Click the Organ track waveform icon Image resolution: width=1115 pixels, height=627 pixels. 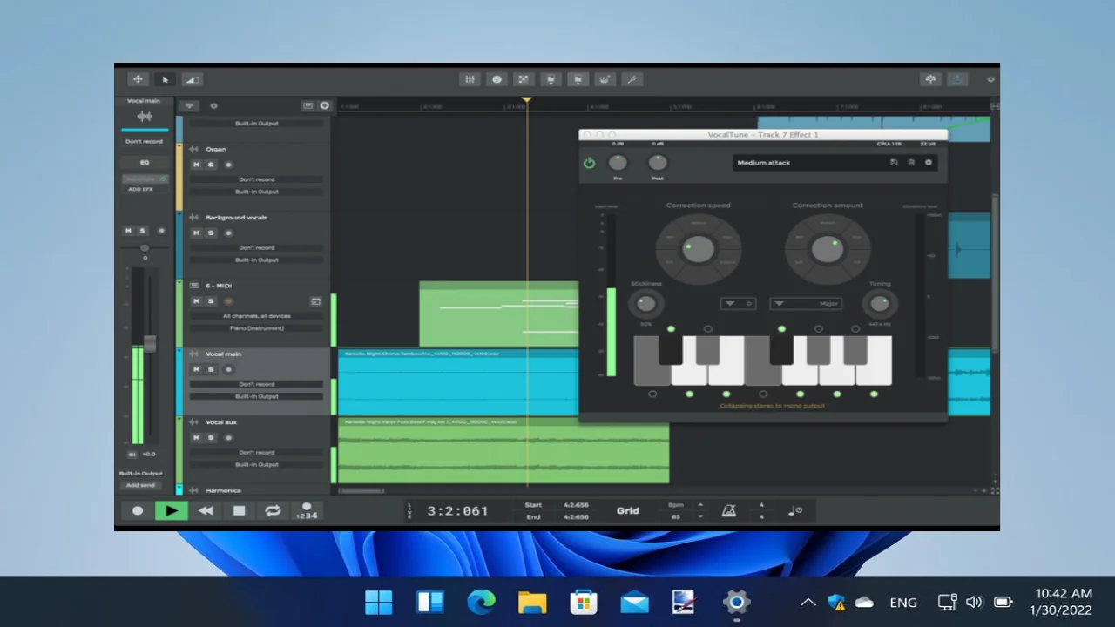click(x=194, y=149)
